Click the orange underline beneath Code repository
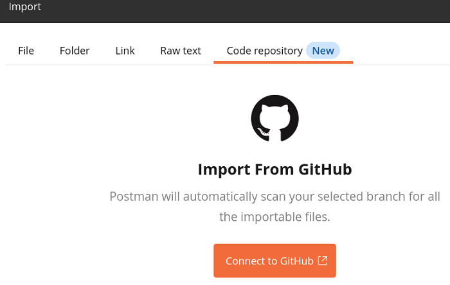The image size is (450, 285). pos(283,62)
